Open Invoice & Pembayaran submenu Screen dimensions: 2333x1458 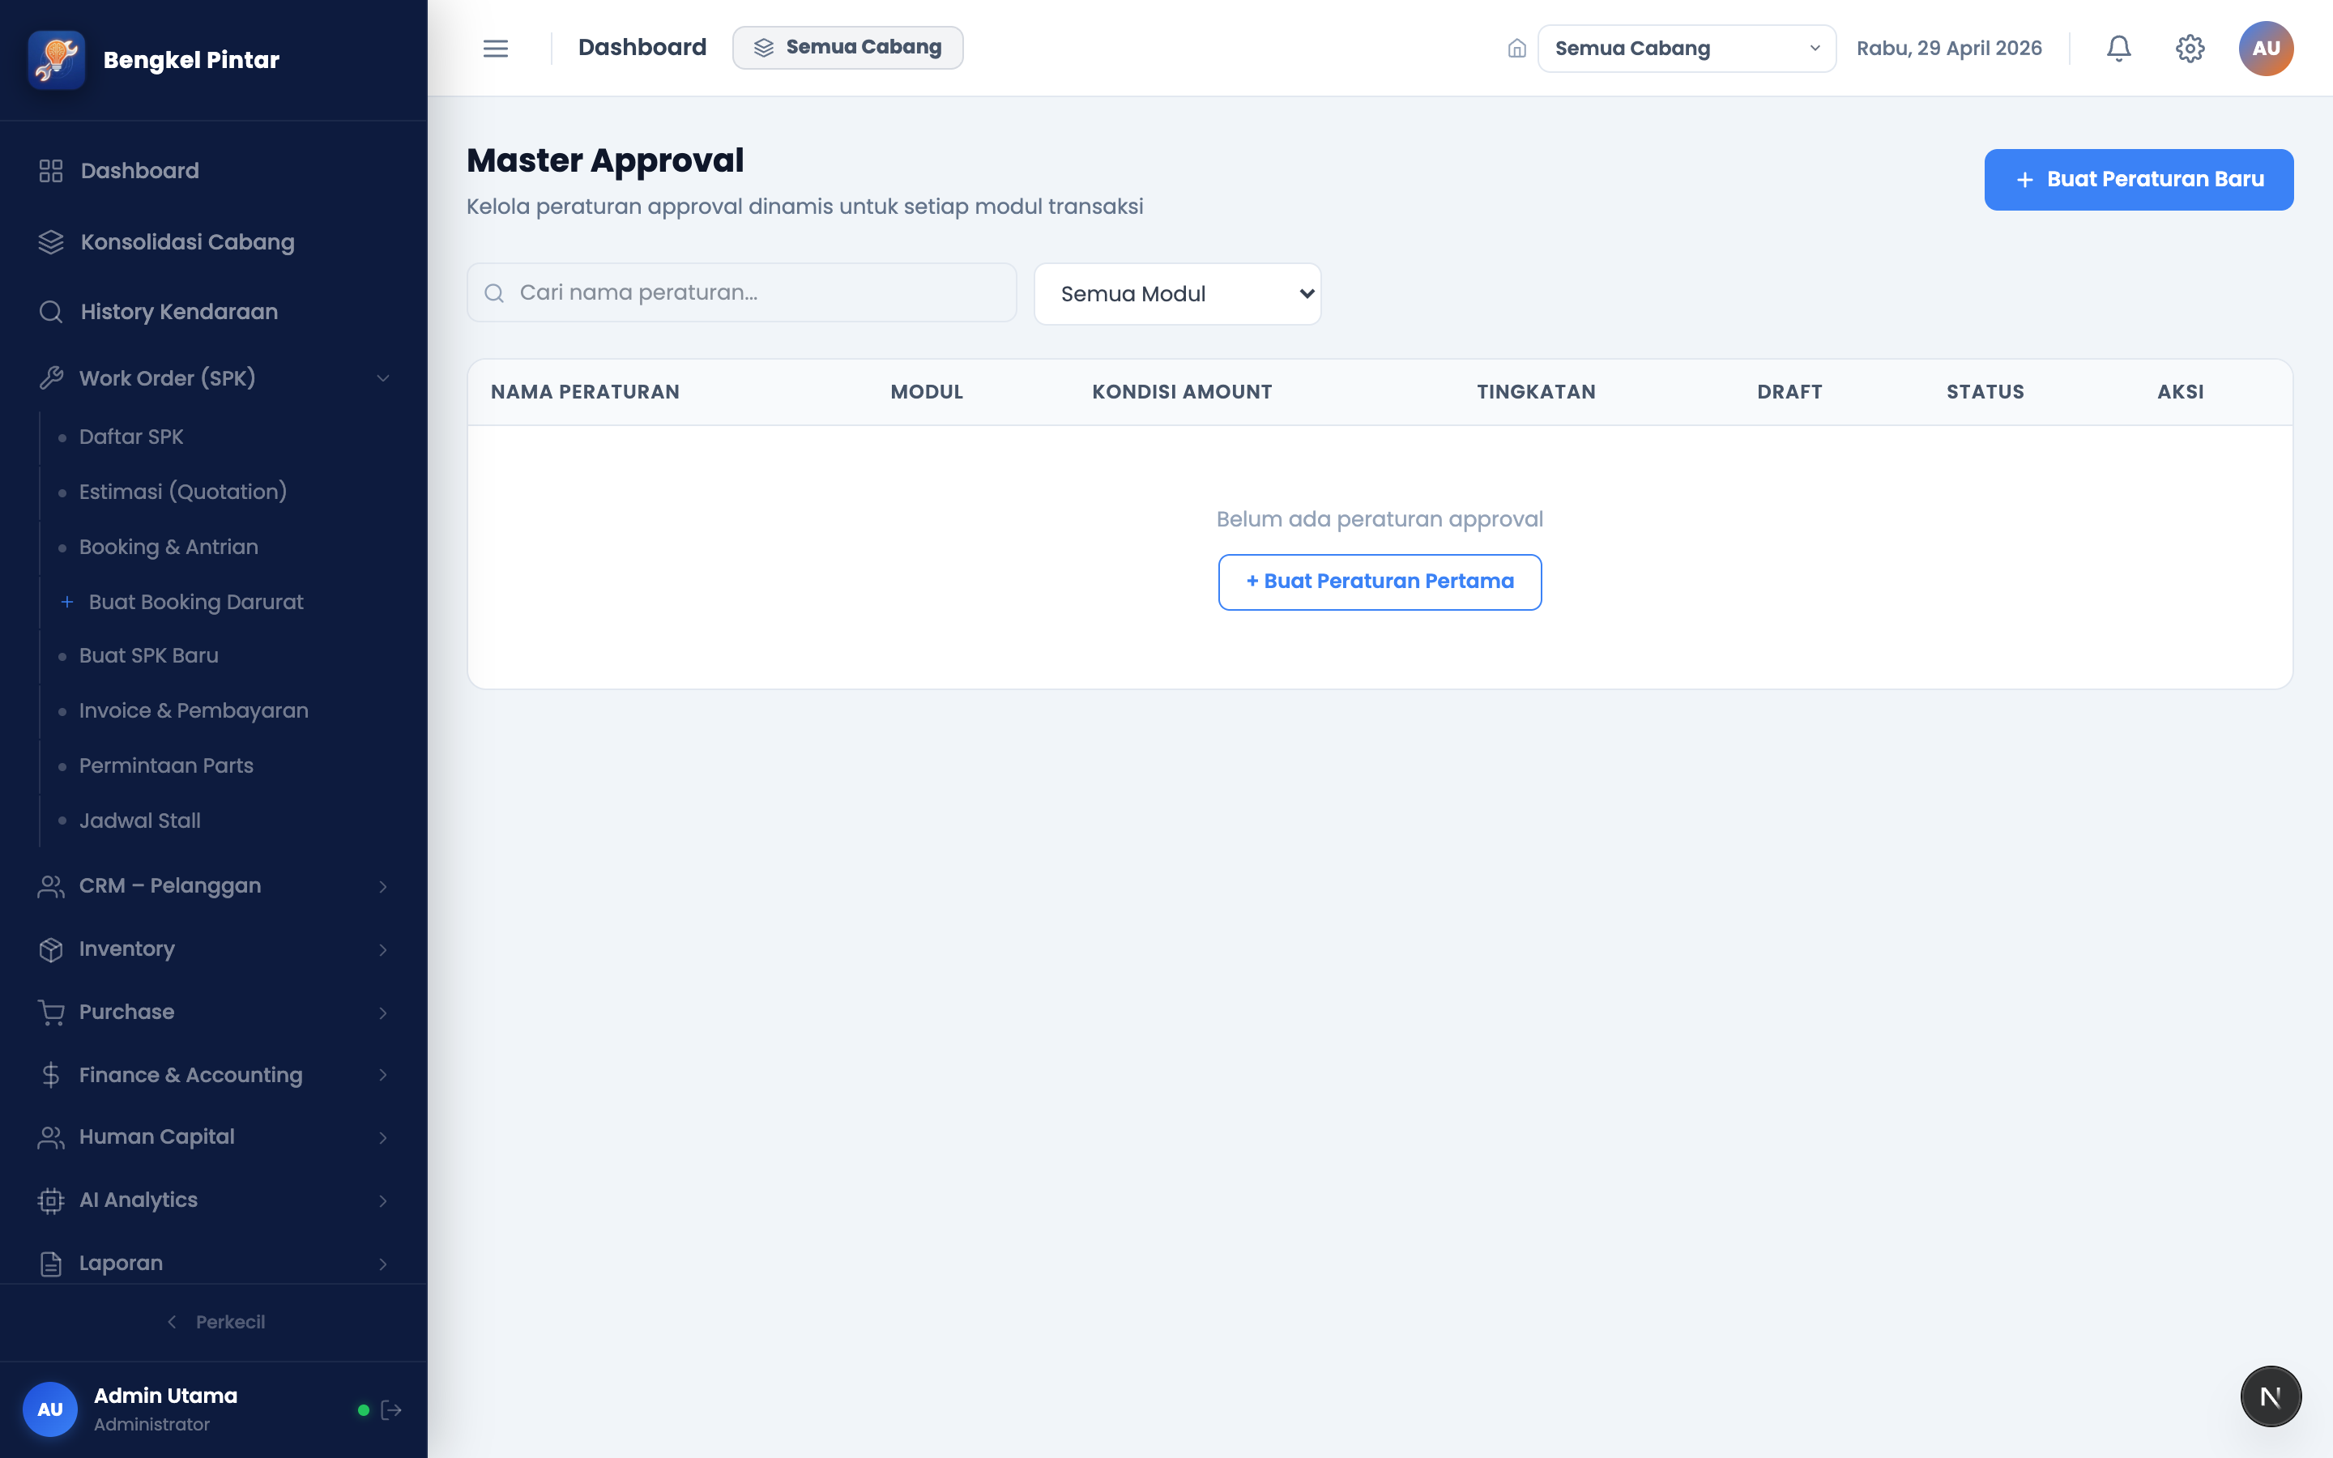click(x=194, y=710)
